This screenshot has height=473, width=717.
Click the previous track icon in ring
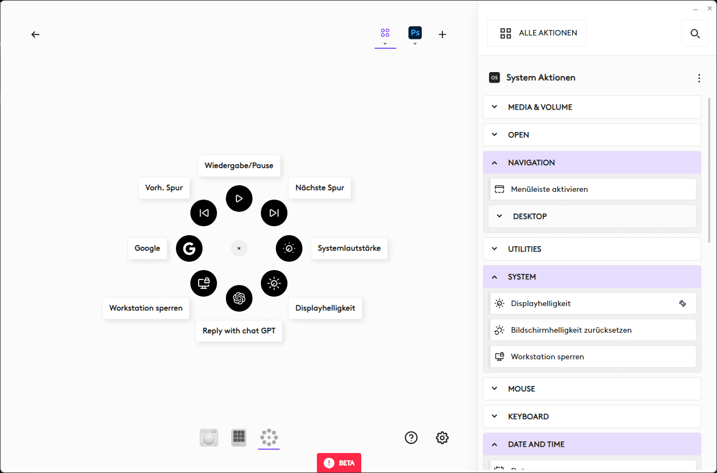[x=204, y=213]
